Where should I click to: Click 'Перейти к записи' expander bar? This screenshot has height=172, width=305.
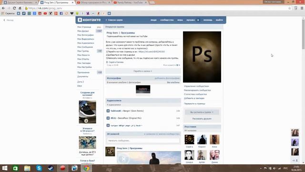pyautogui.click(x=143, y=71)
